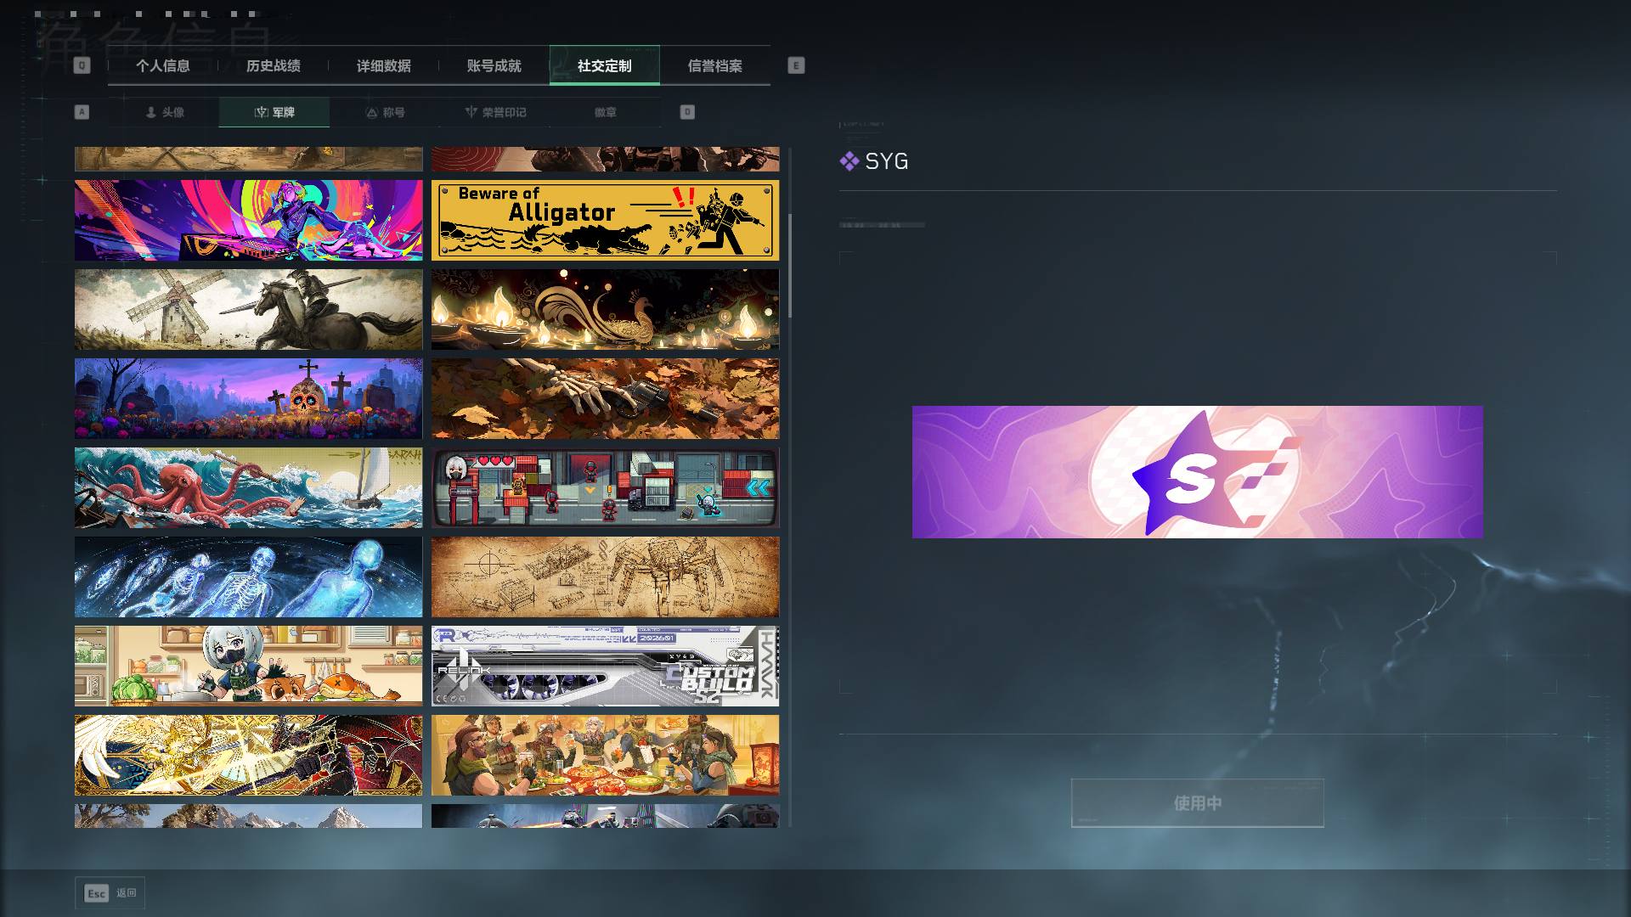Switch to the 徽章 badge sub-tab
The image size is (1631, 917).
(606, 112)
